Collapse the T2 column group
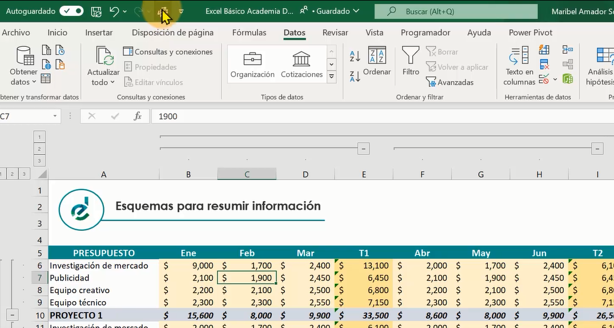The width and height of the screenshot is (614, 328). (597, 149)
